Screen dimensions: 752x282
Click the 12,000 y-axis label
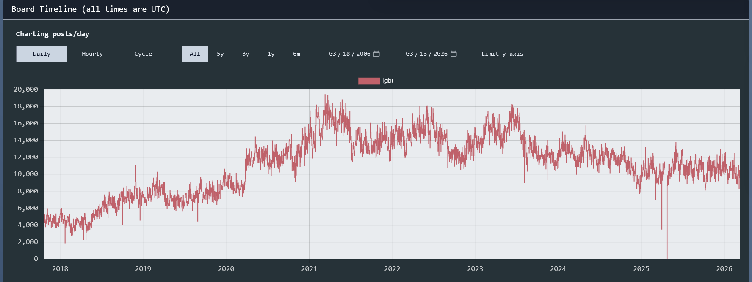26,157
